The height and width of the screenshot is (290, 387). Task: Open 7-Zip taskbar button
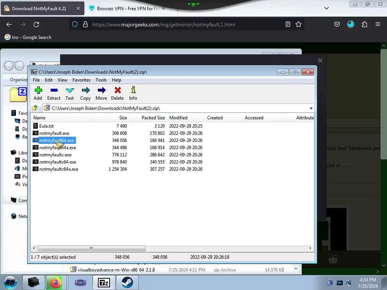pyautogui.click(x=104, y=282)
